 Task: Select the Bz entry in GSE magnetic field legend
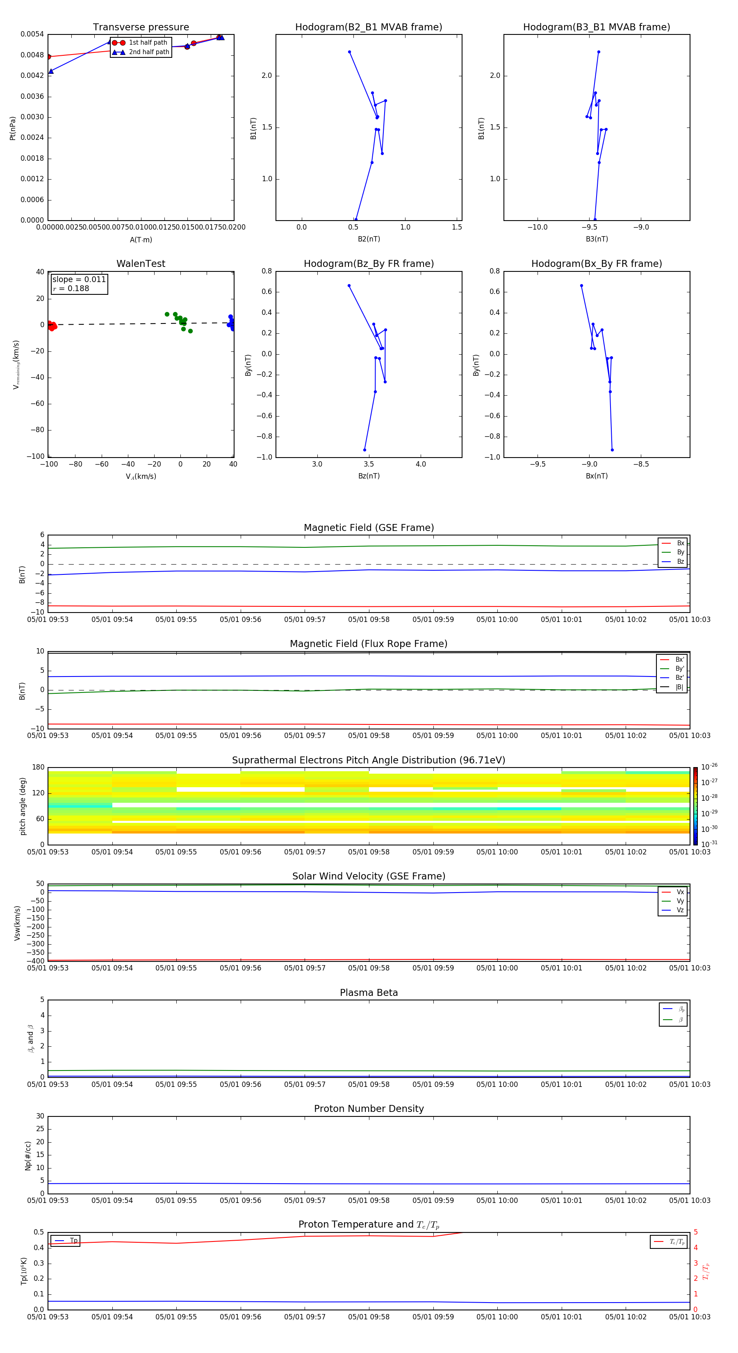tap(673, 561)
